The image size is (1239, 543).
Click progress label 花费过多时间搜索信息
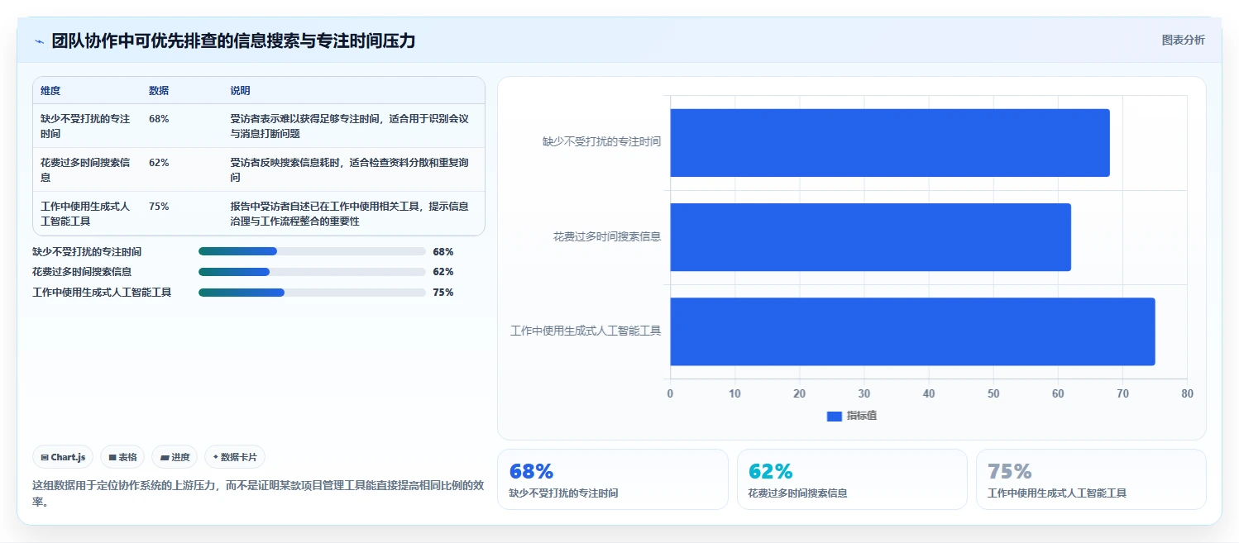click(82, 272)
